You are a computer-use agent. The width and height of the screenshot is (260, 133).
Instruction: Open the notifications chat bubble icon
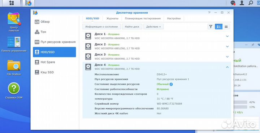point(233,3)
